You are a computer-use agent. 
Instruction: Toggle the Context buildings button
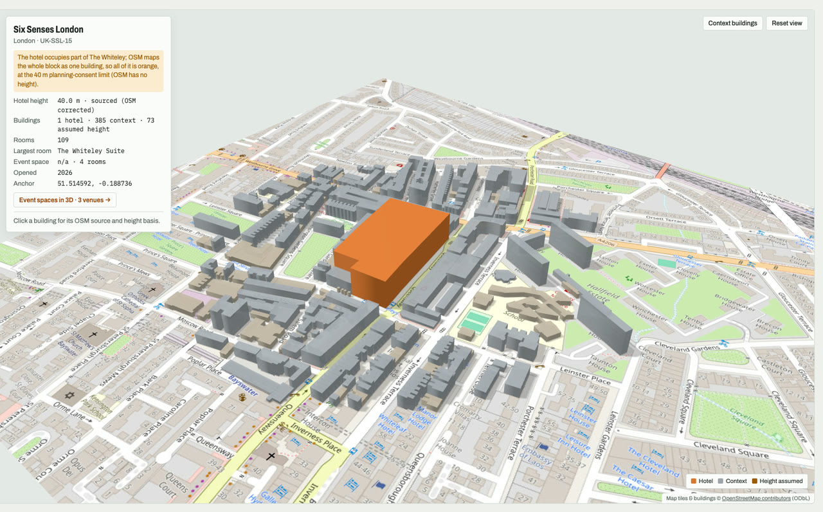tap(732, 23)
